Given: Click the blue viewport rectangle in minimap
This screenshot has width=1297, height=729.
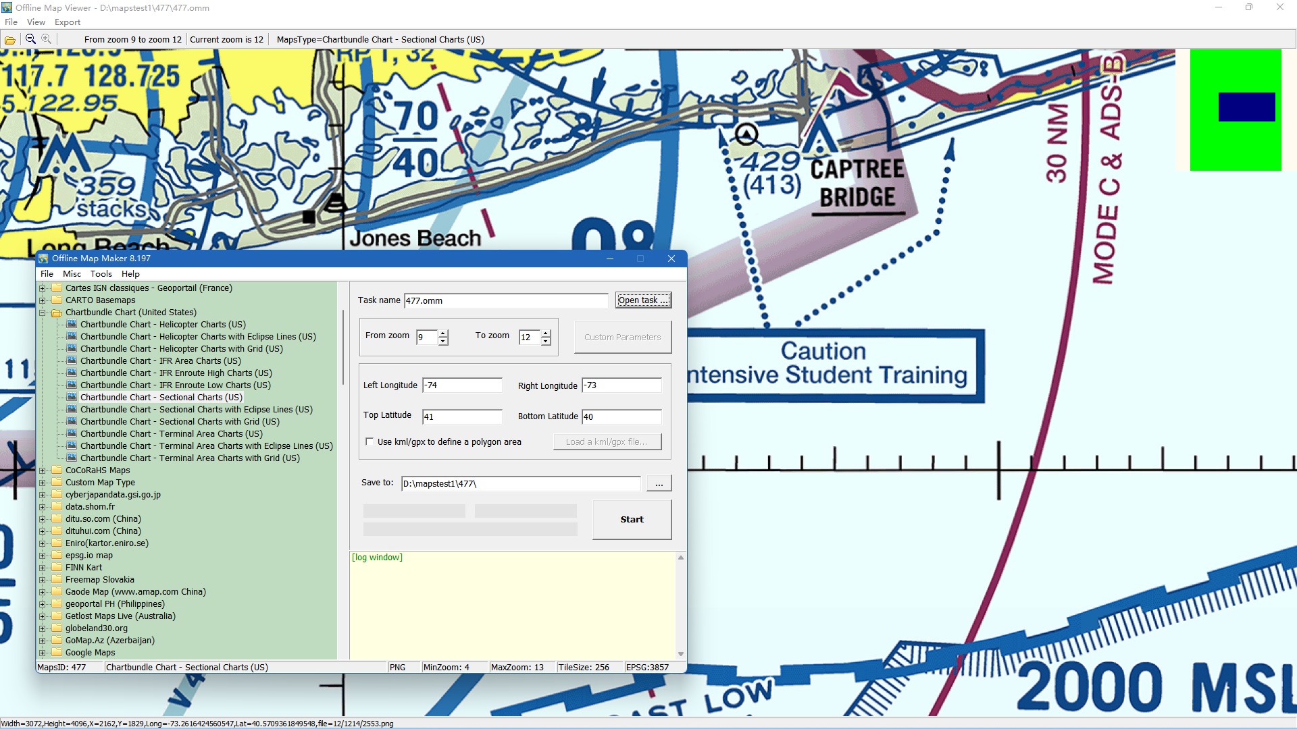Looking at the screenshot, I should pyautogui.click(x=1246, y=107).
